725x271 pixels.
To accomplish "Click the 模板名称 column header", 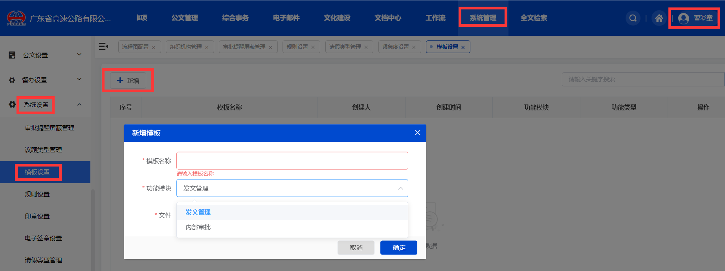I will 229,107.
